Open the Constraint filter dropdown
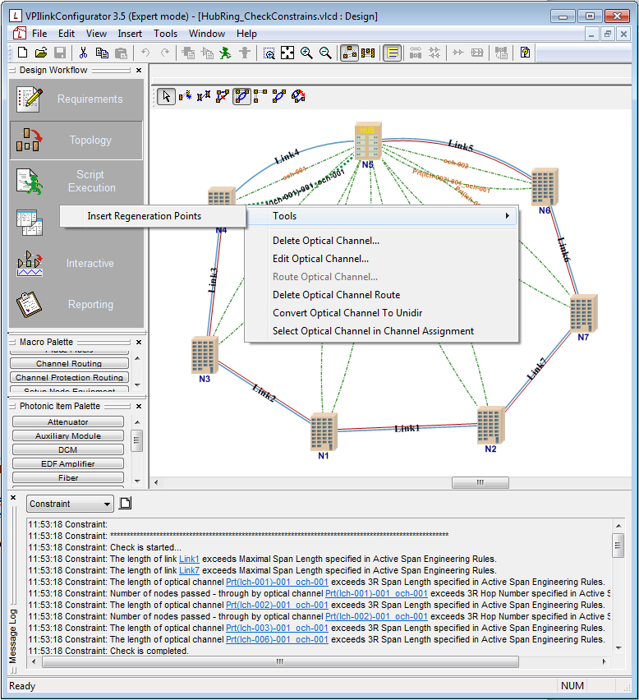 tap(70, 504)
